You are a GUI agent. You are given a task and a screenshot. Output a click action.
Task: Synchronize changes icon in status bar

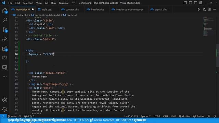coord(20,116)
